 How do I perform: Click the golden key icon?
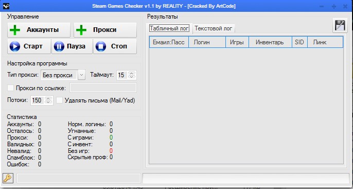click(x=8, y=178)
